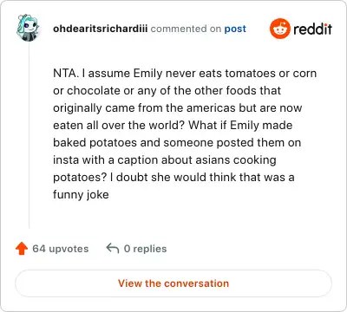Image resolution: width=347 pixels, height=312 pixels.
Task: Click the "commented on" gray text
Action: point(186,29)
